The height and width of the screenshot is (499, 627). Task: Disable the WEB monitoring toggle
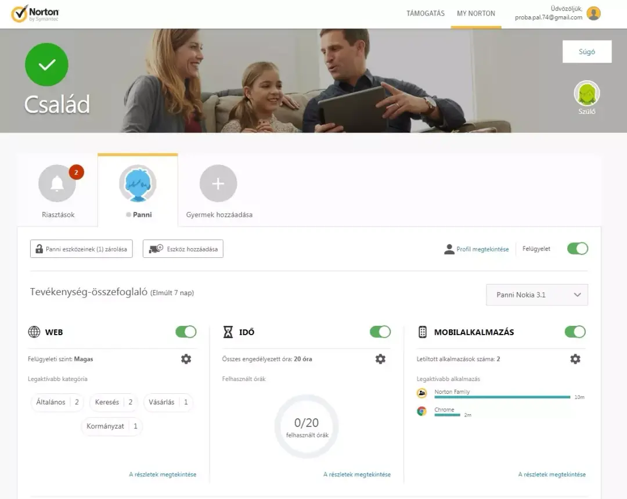tap(186, 332)
